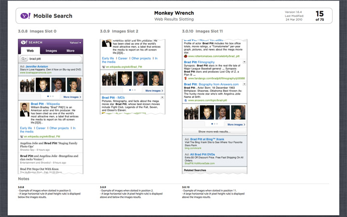Image resolution: width=347 pixels, height=217 pixels.
Task: Click the Yahoo logo in the document header
Action: pos(25,16)
